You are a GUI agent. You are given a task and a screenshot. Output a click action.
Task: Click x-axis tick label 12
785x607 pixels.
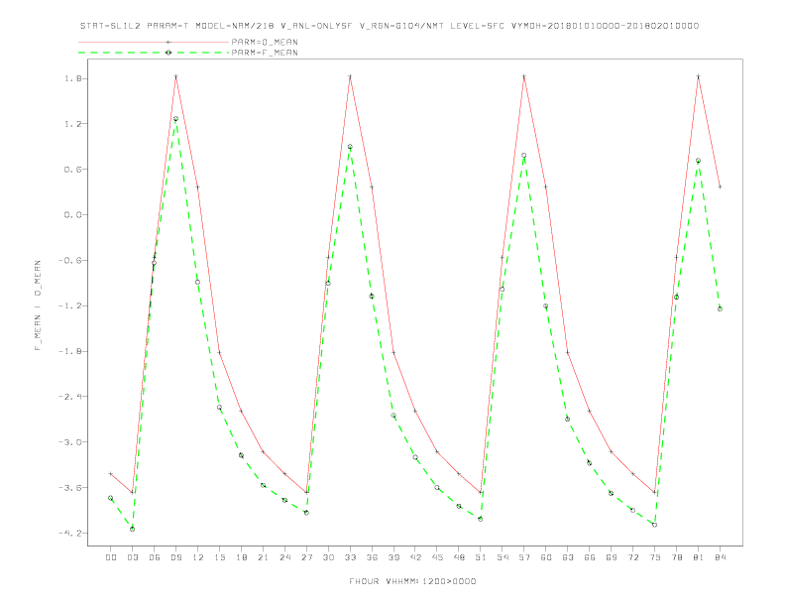198,557
